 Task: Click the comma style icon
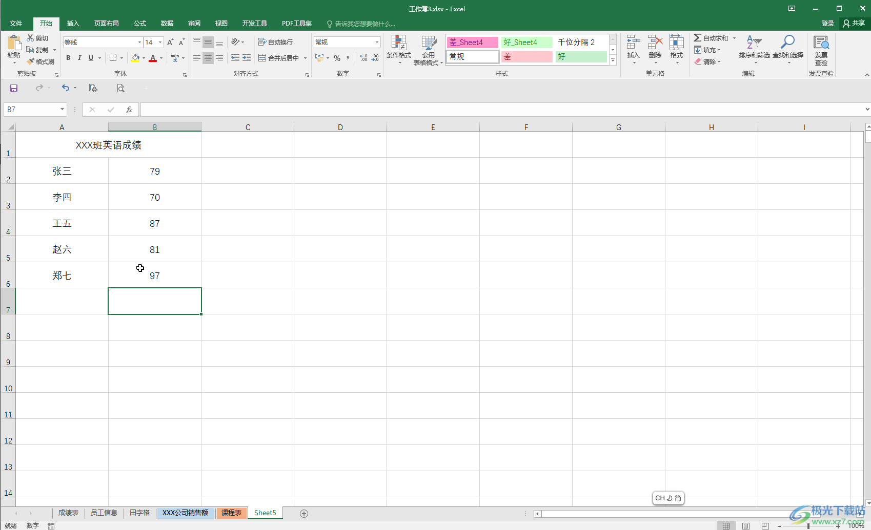pyautogui.click(x=348, y=58)
